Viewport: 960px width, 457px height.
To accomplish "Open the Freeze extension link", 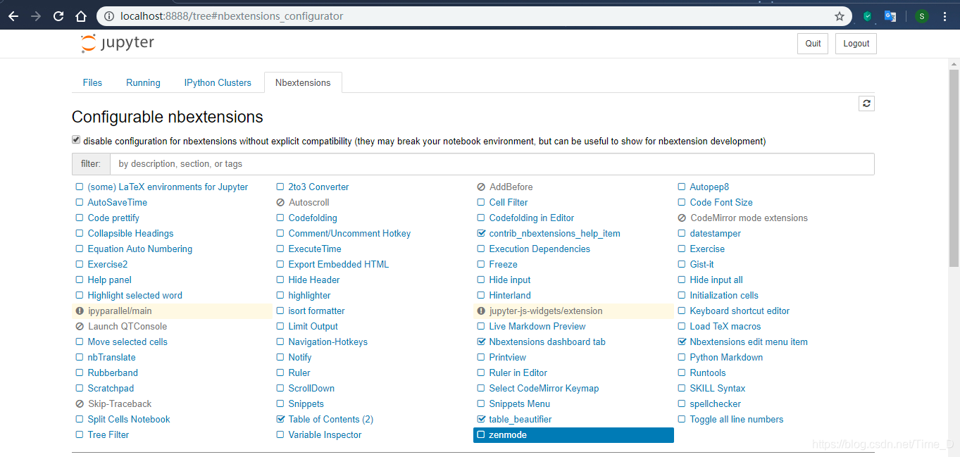I will [x=503, y=264].
